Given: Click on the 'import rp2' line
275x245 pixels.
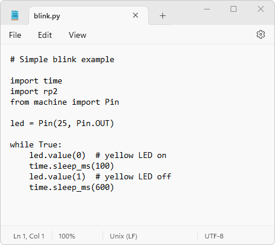Looking at the screenshot, I should coord(34,92).
